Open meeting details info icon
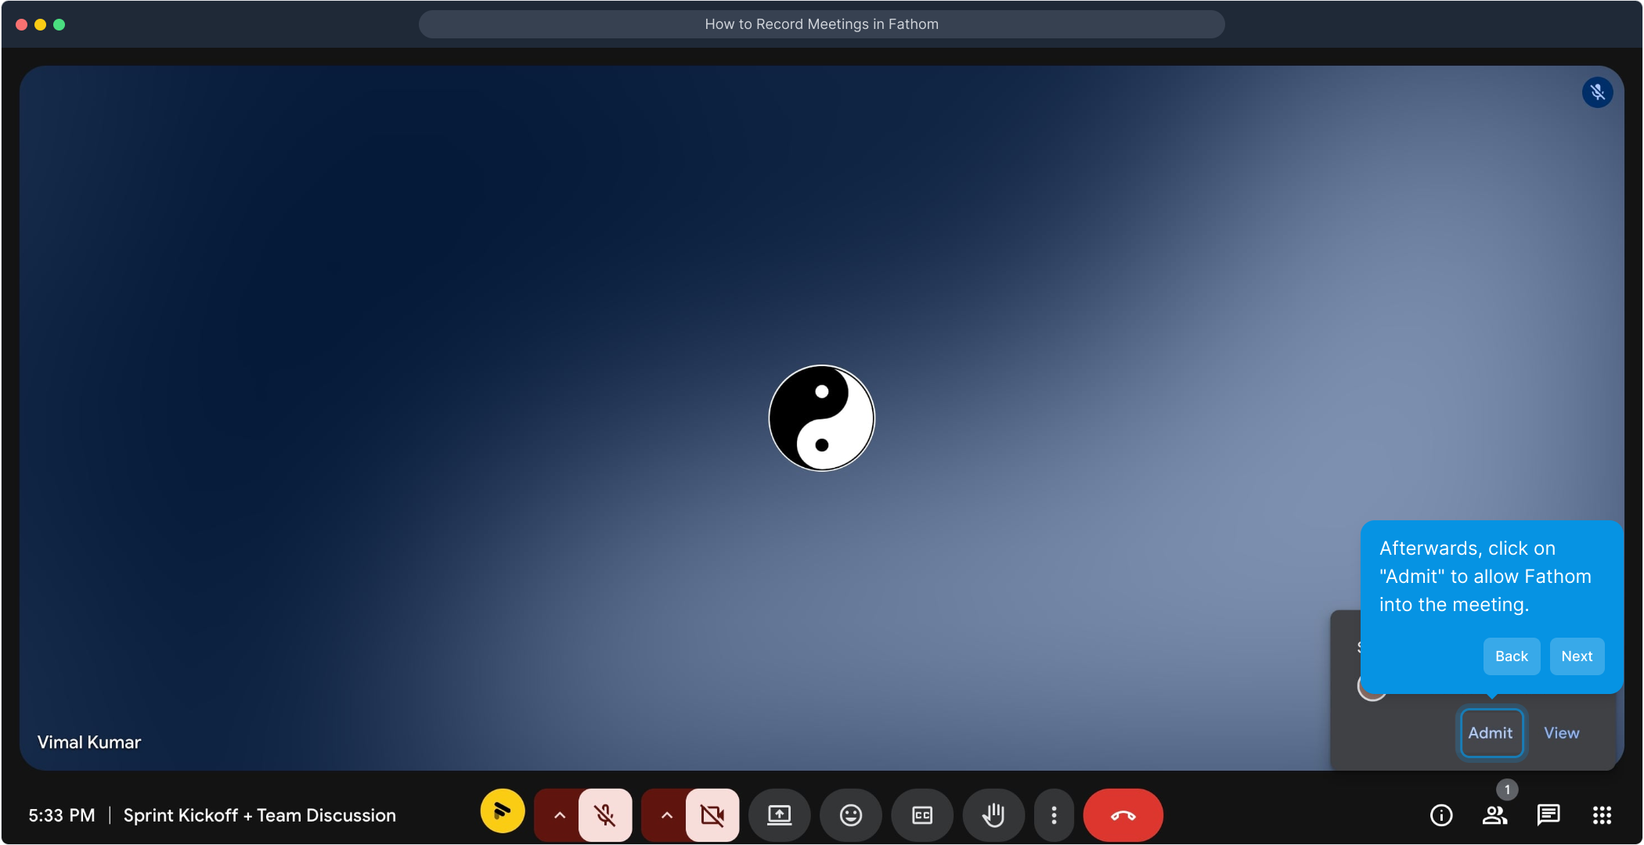Image resolution: width=1644 pixels, height=845 pixels. click(1441, 815)
